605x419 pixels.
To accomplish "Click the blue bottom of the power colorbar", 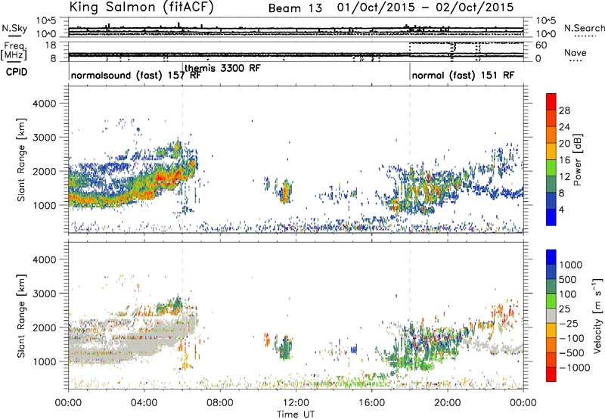I will point(551,217).
